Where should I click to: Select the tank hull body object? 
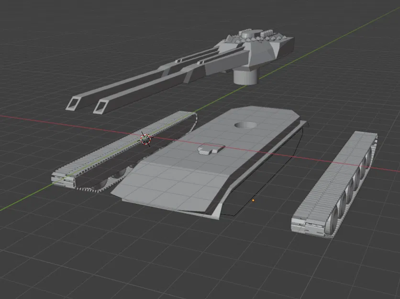tap(209, 163)
